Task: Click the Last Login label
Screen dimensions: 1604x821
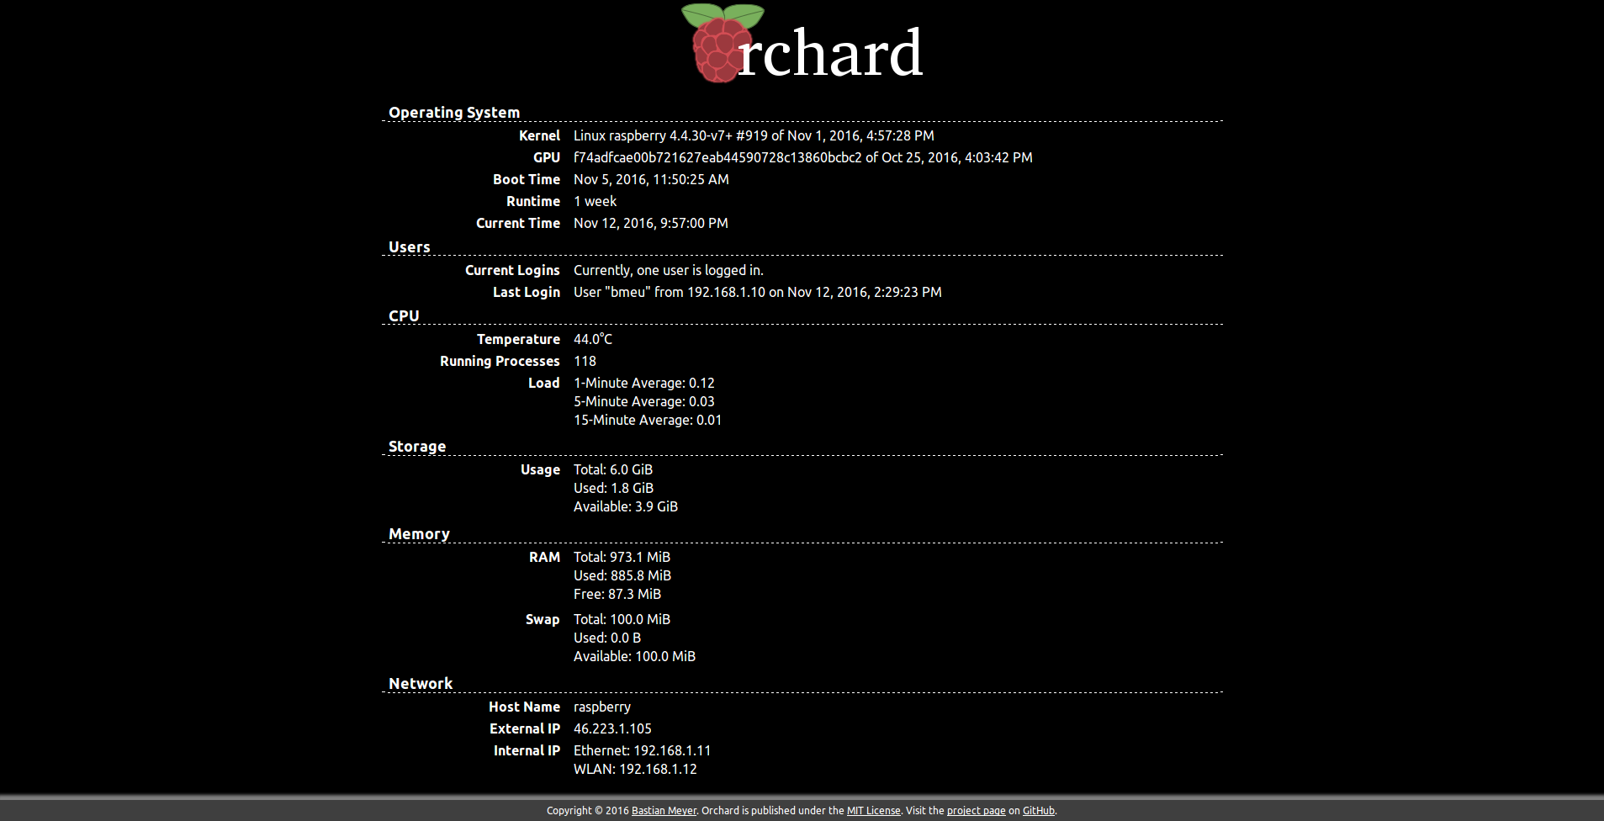Action: (527, 292)
